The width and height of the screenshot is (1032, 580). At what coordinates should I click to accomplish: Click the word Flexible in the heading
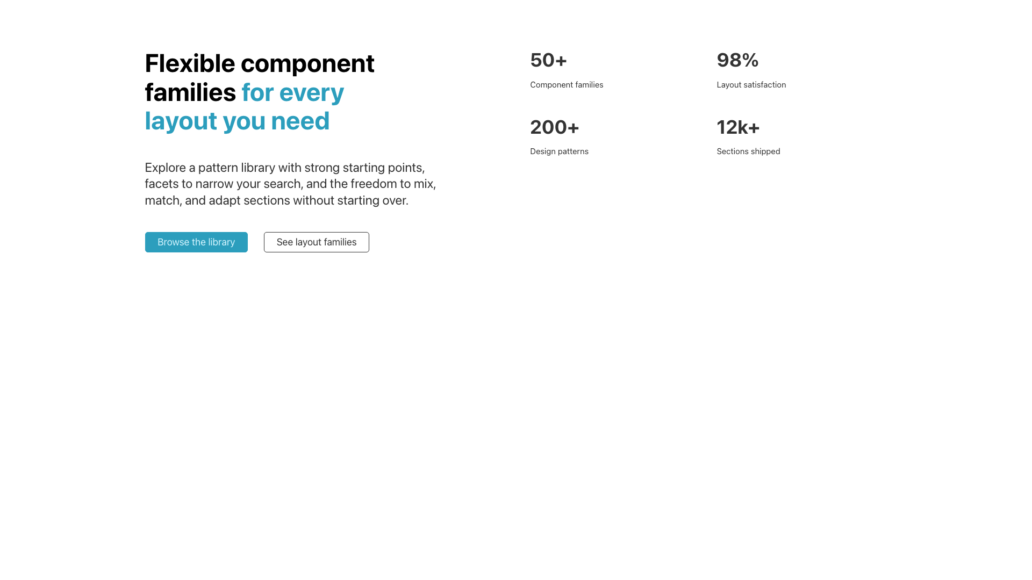190,63
